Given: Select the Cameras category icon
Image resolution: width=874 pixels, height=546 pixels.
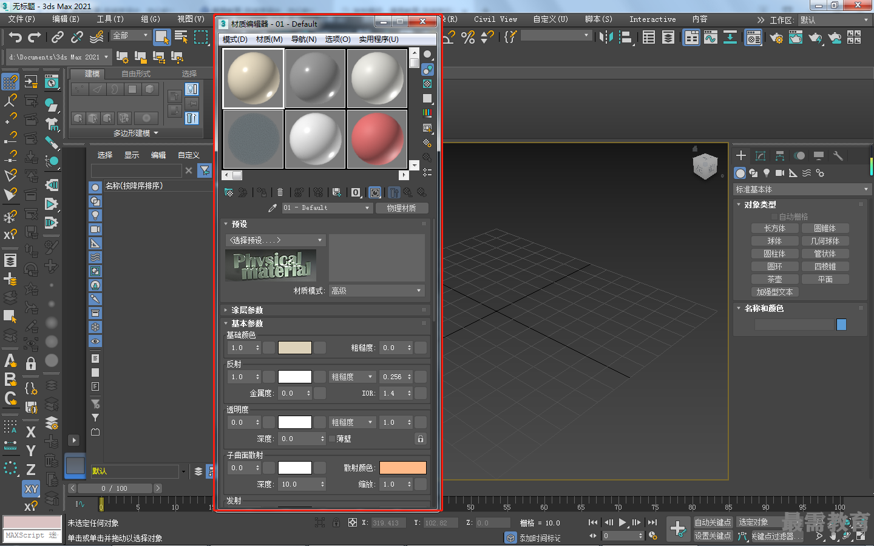Looking at the screenshot, I should (780, 173).
